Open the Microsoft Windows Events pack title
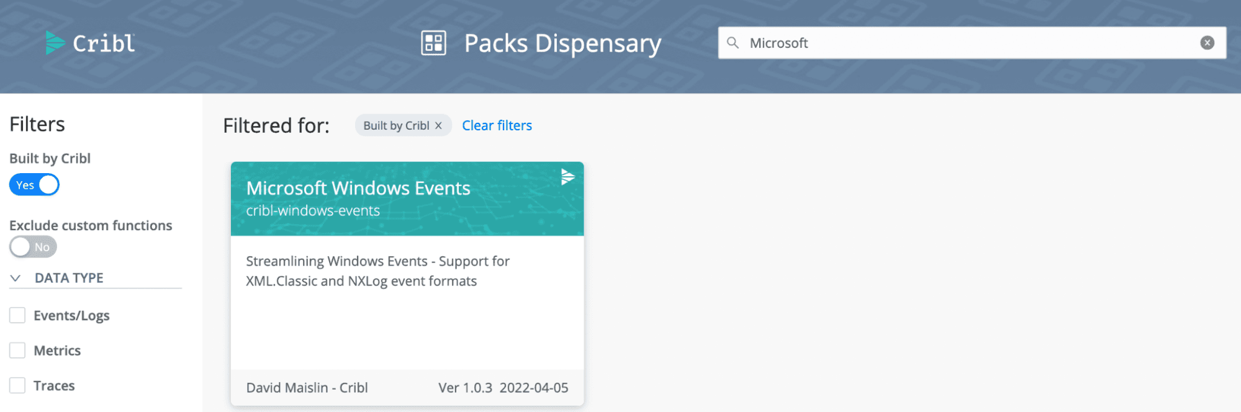This screenshot has width=1241, height=412. 358,188
